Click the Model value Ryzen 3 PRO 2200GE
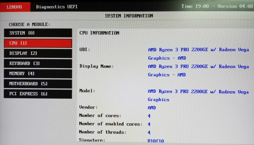 [x=198, y=96]
